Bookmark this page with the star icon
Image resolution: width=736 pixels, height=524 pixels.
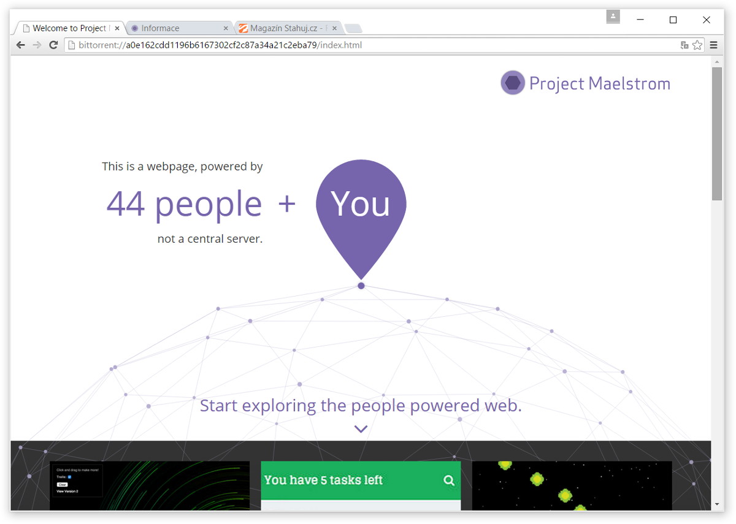pos(697,45)
